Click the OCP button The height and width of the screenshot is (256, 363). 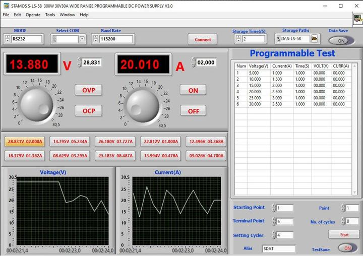click(89, 111)
